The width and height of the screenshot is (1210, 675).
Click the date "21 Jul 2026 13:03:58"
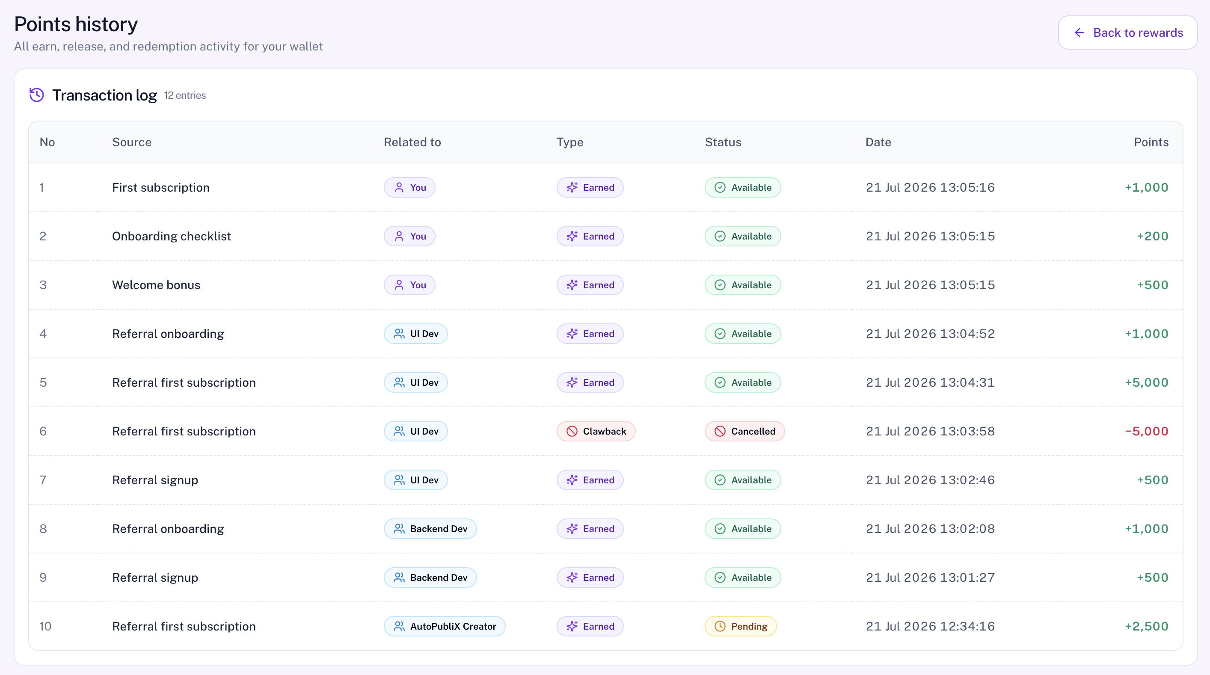click(x=930, y=431)
